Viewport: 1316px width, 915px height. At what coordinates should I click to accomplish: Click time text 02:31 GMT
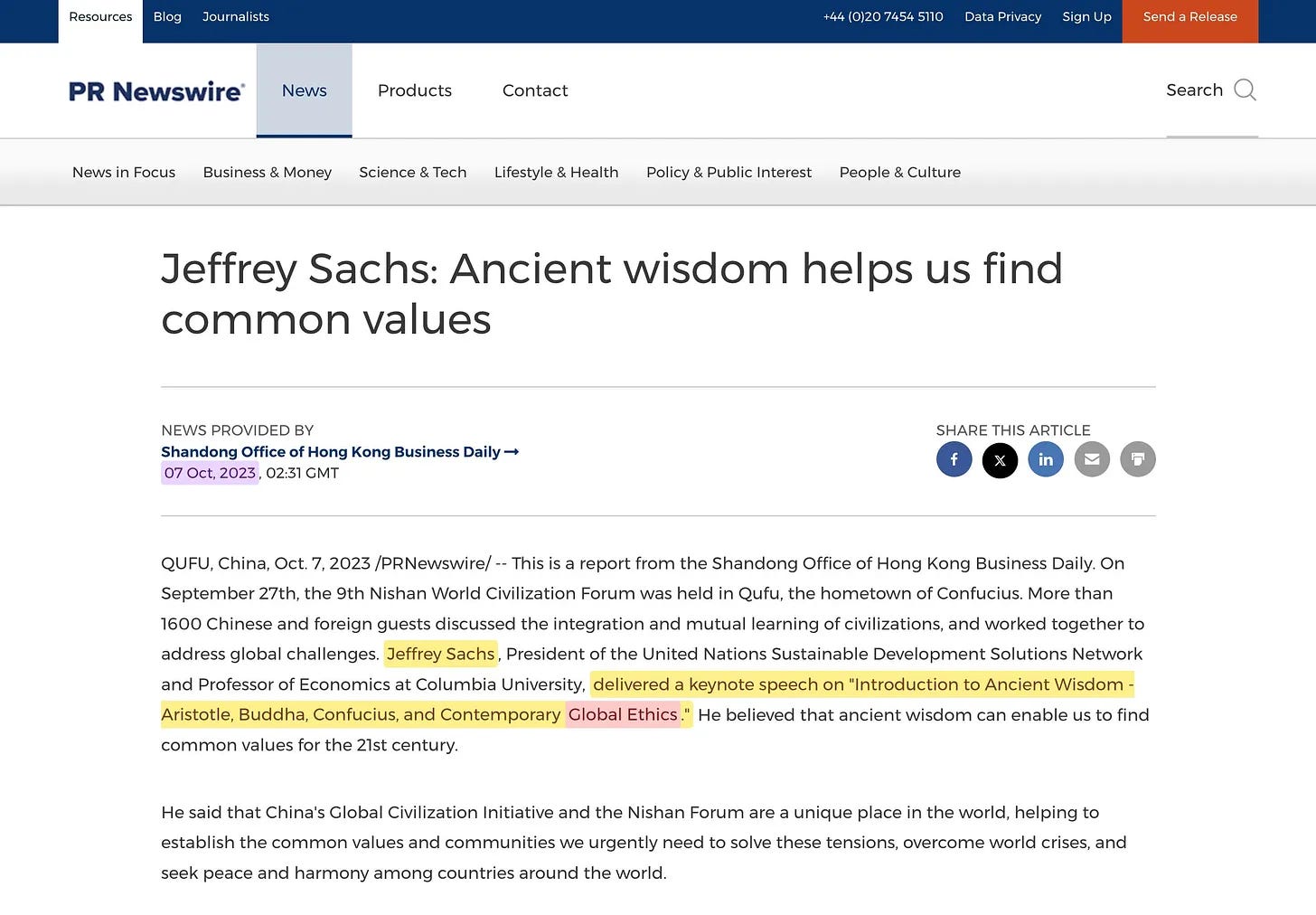coord(303,473)
